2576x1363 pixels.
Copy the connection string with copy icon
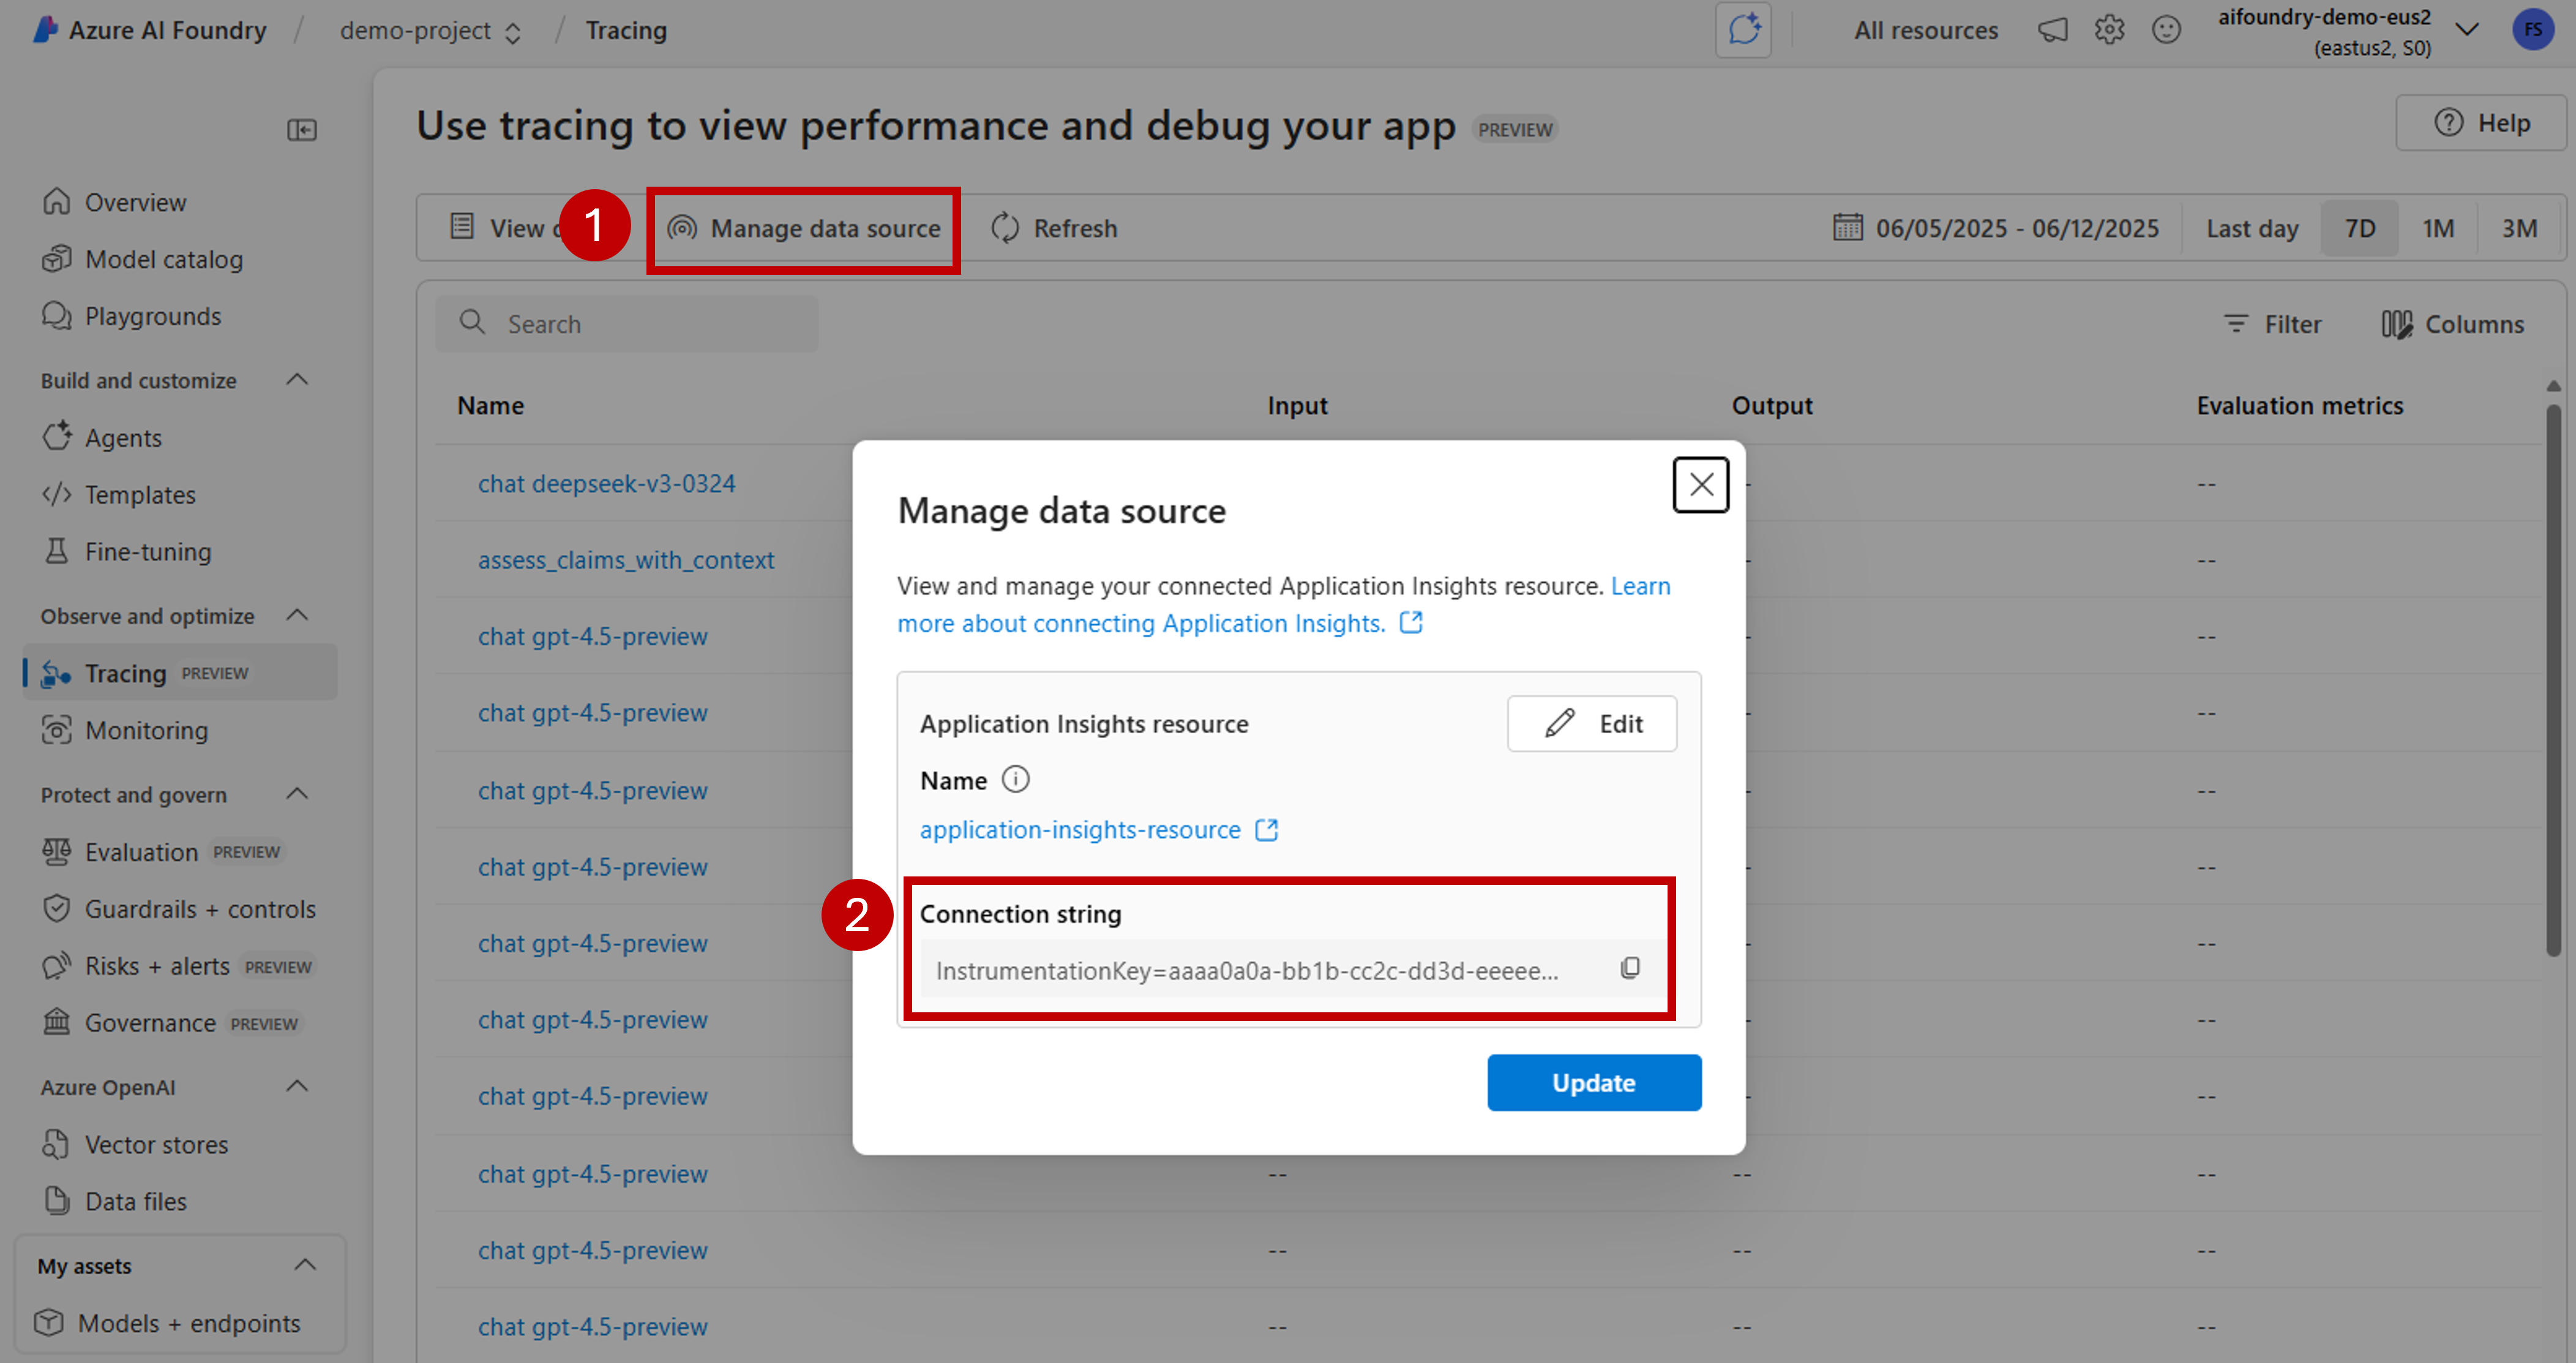pos(1629,968)
